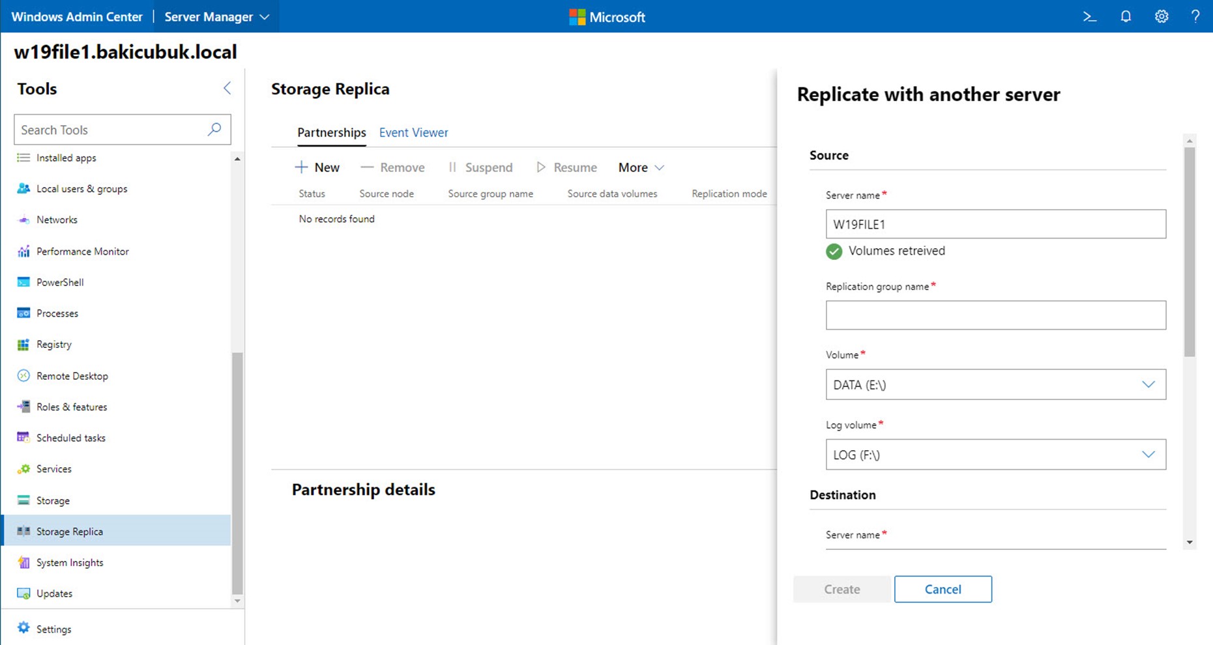Sort by Replication mode column
The height and width of the screenshot is (645, 1213).
pos(729,193)
